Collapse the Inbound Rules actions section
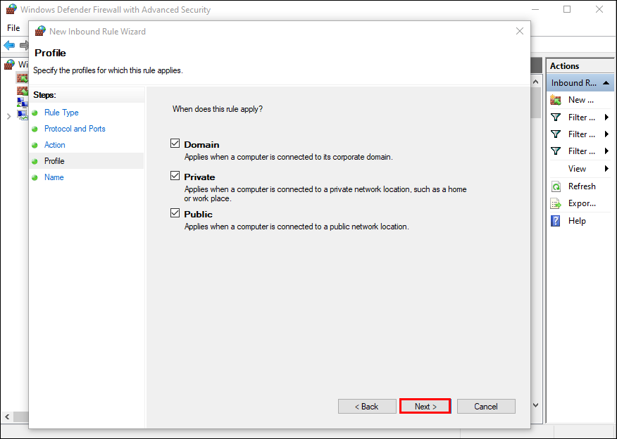The image size is (617, 439). coord(606,82)
